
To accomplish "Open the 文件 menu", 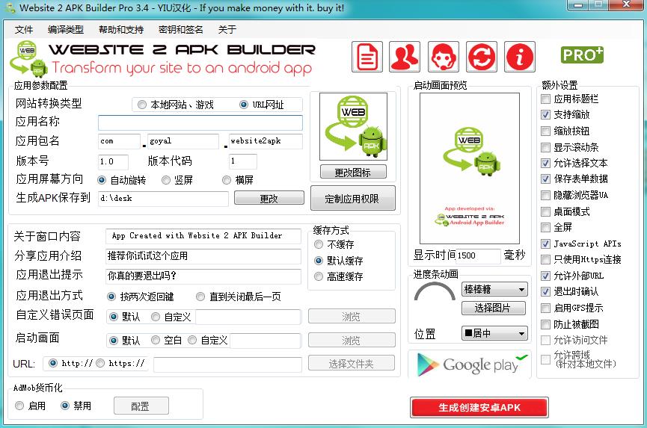I will point(24,30).
